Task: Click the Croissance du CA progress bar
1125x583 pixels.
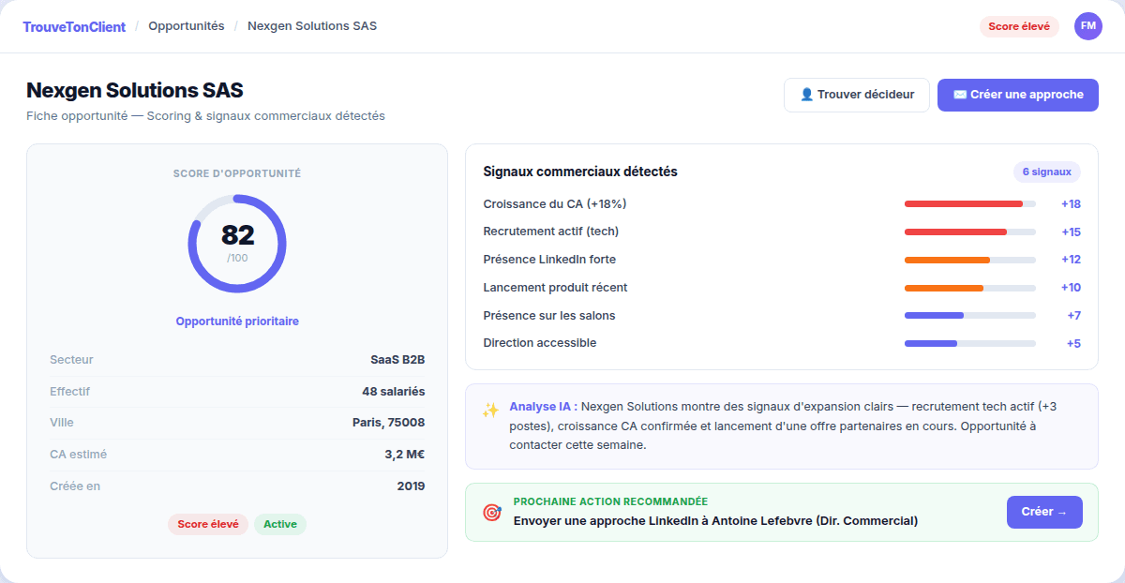Action: pyautogui.click(x=970, y=204)
